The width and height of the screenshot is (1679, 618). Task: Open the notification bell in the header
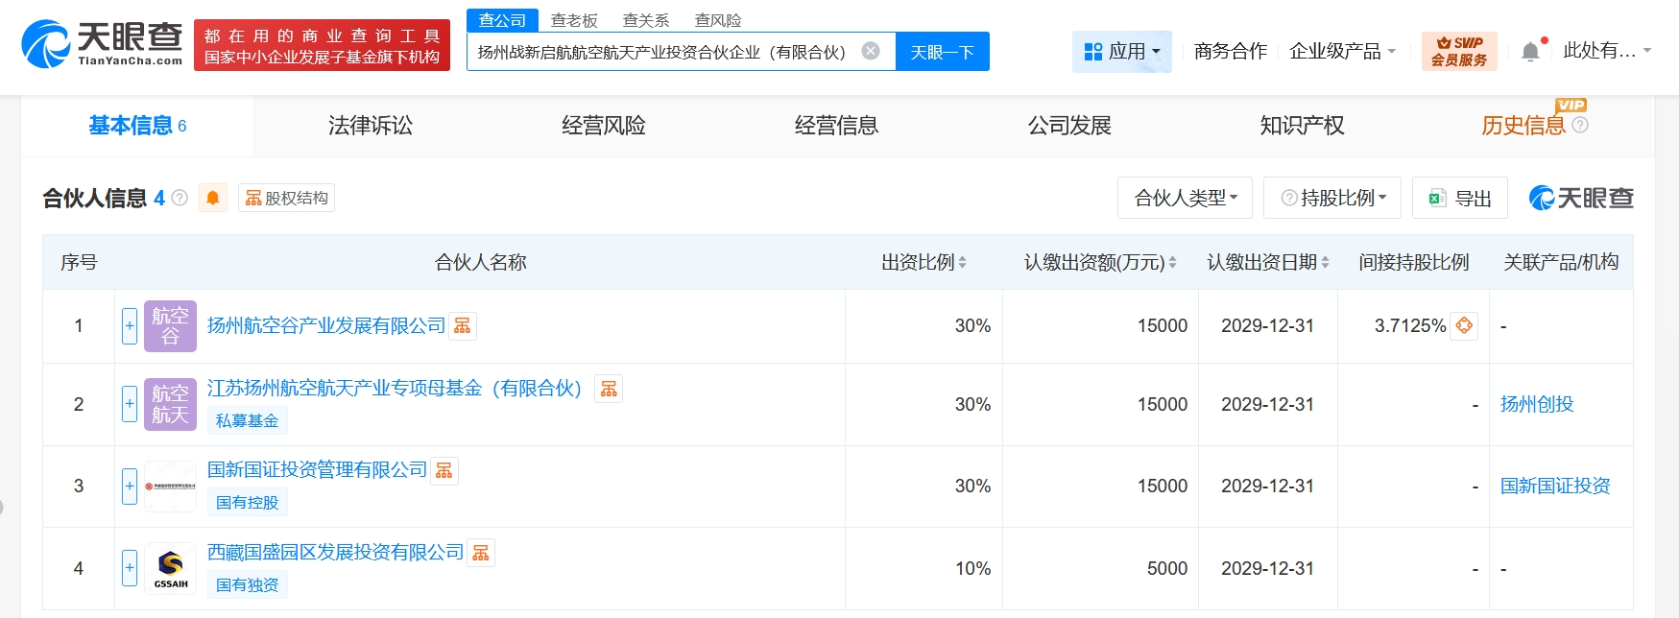[x=1530, y=52]
